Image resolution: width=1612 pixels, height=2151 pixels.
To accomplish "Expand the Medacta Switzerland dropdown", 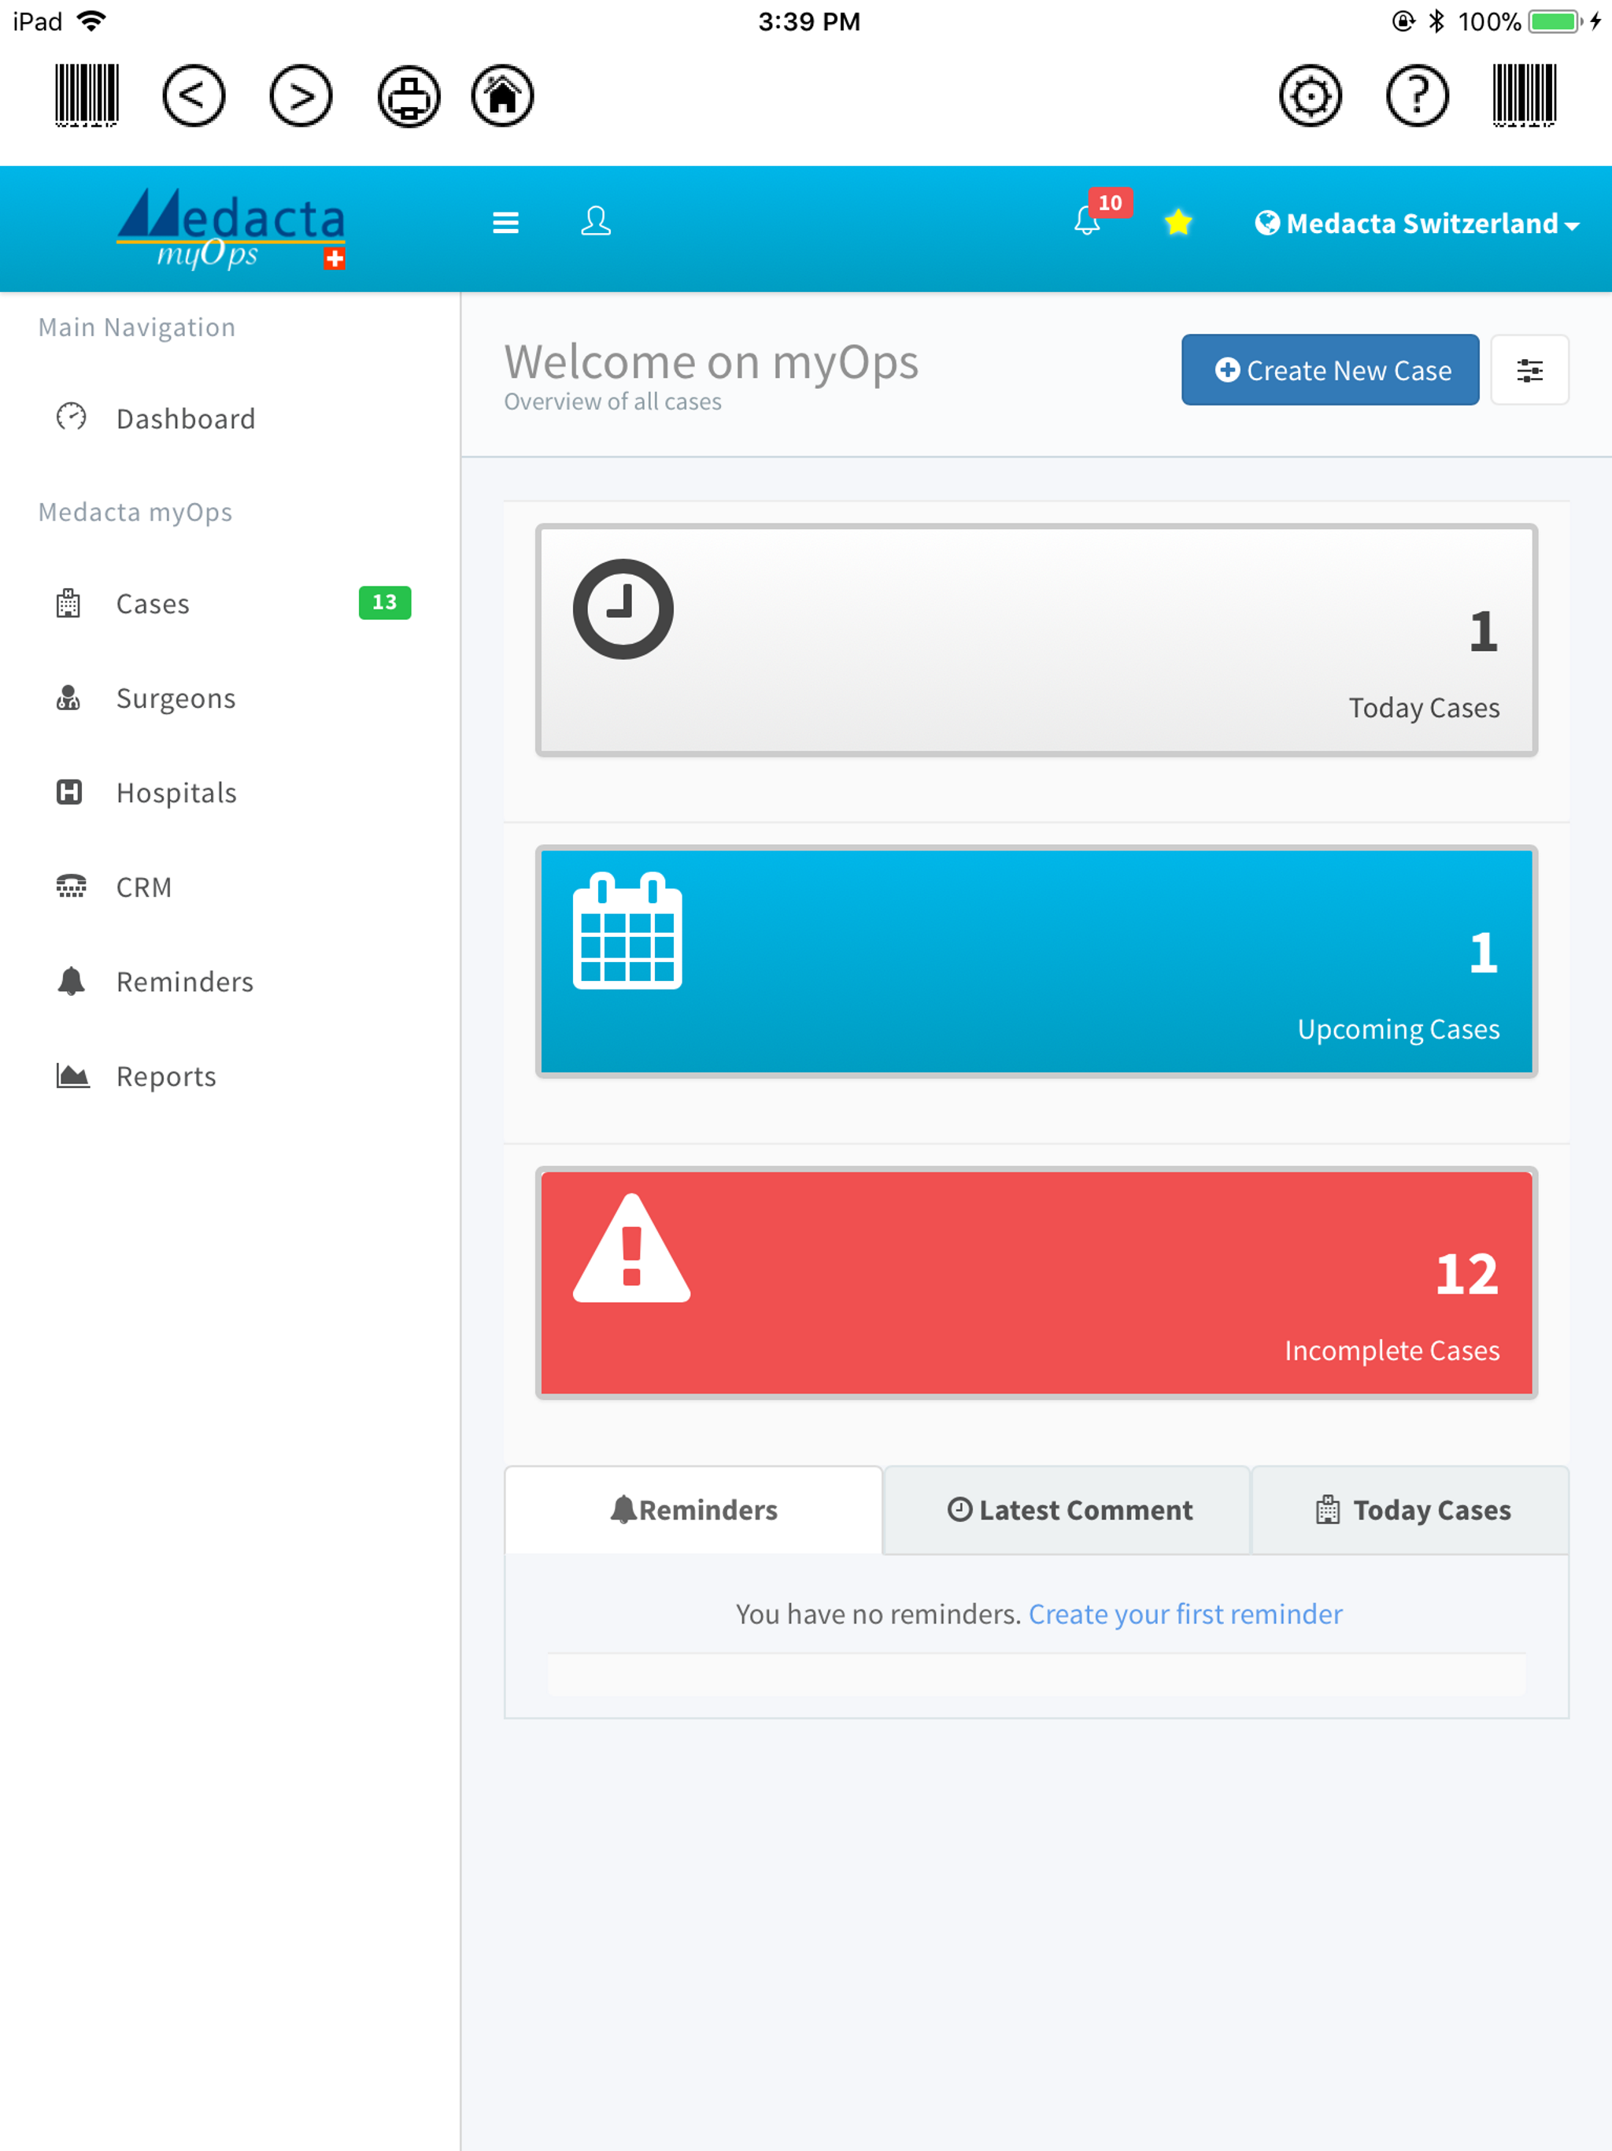I will pos(1417,224).
